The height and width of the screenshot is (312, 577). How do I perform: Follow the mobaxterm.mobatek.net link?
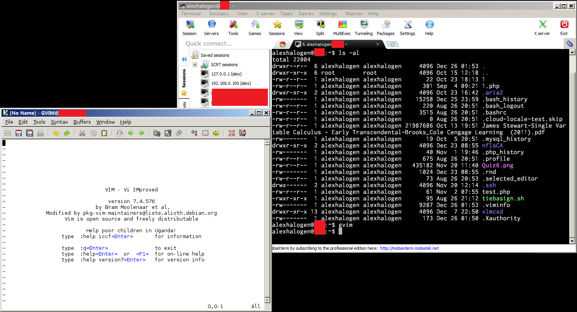click(x=409, y=248)
